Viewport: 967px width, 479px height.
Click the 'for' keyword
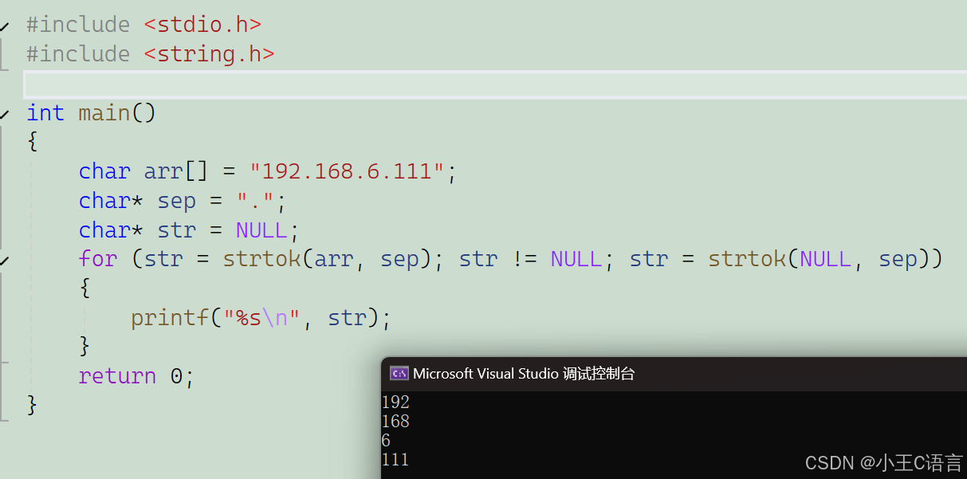click(98, 259)
